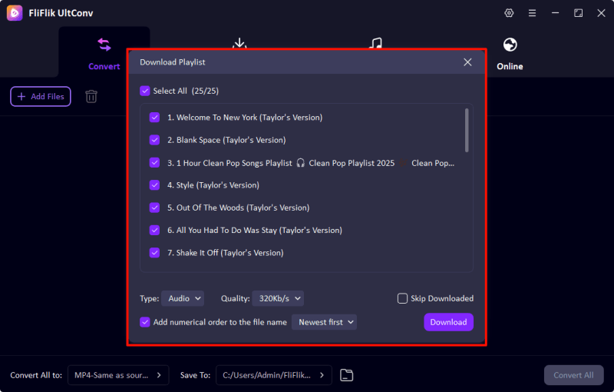The width and height of the screenshot is (614, 392).
Task: Minimize the FliFlik UltConv window
Action: coord(555,13)
